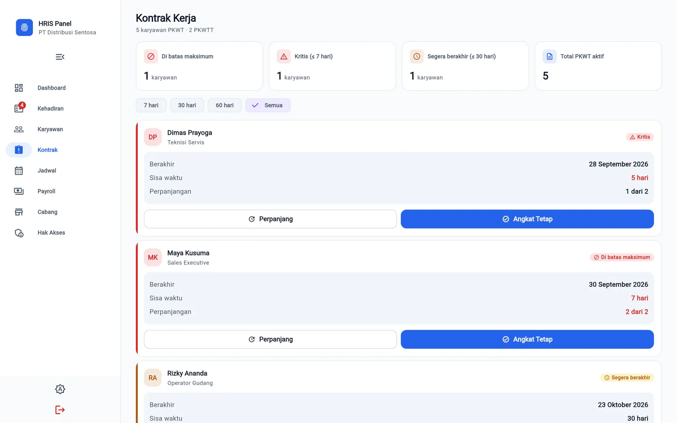Click the Di batas maksimum blocked icon
Image resolution: width=677 pixels, height=423 pixels.
pyautogui.click(x=151, y=56)
